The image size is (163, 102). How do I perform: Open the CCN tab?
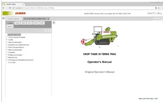tap(30, 23)
